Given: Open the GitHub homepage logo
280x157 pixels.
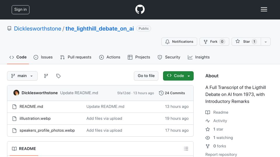Looking at the screenshot, I should point(140,9).
